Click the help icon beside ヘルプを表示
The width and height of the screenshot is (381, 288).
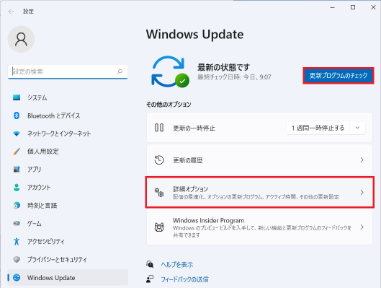(x=150, y=264)
